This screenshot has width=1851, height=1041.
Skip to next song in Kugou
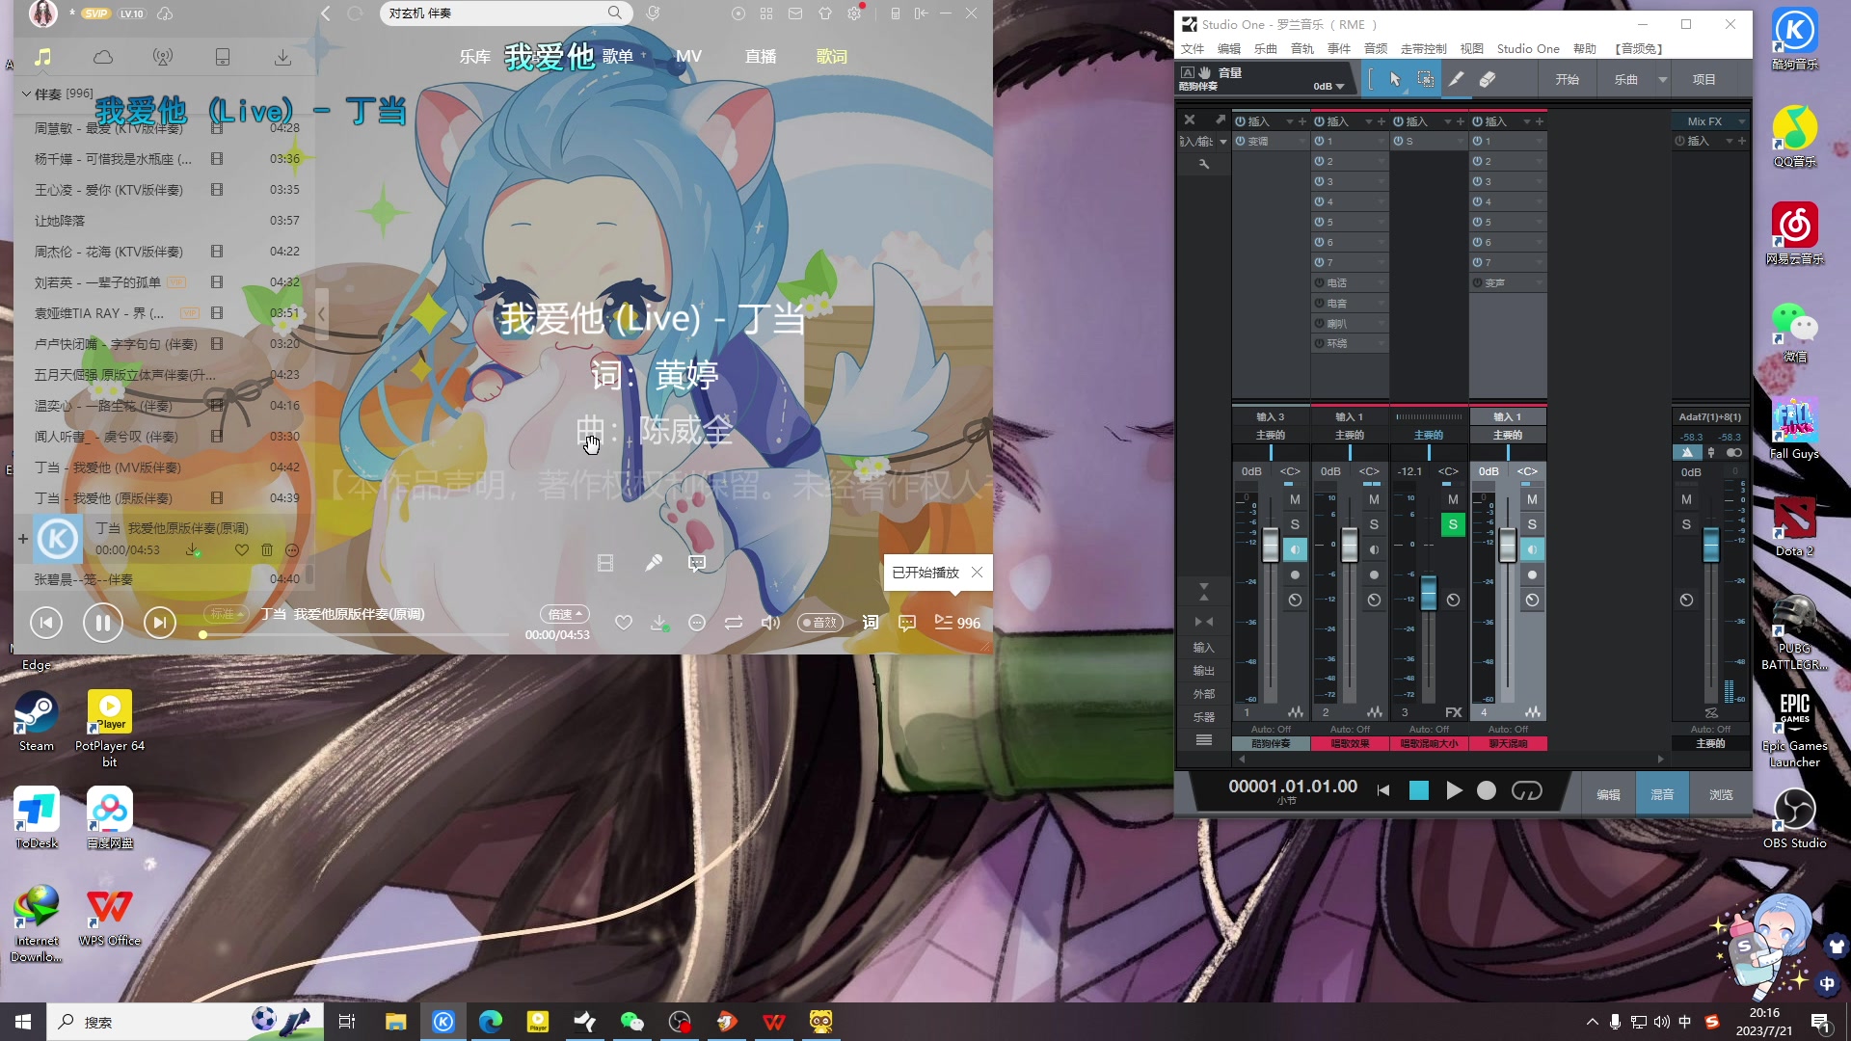[159, 623]
